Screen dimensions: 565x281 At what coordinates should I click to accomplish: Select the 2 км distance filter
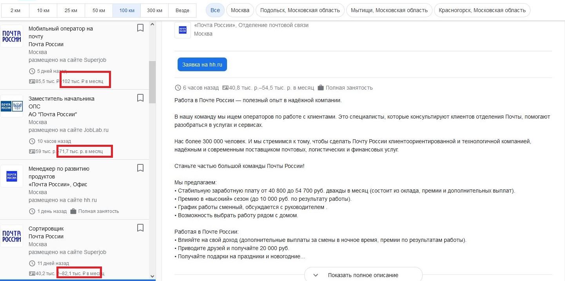pyautogui.click(x=15, y=10)
